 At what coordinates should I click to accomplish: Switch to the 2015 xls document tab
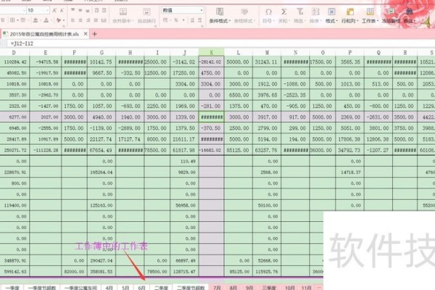44,34
